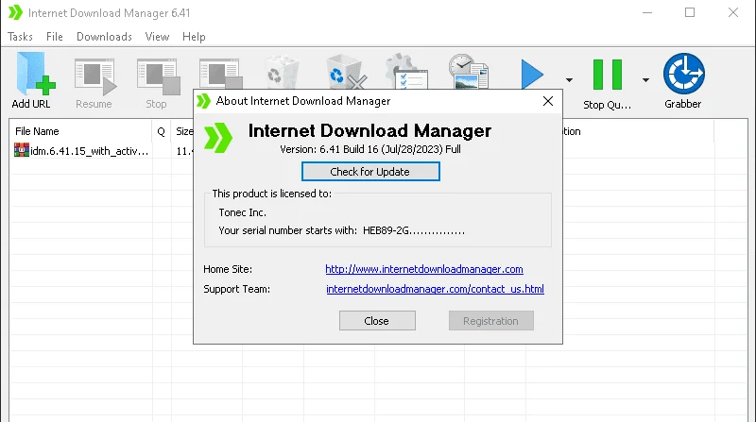Expand the Stop Queue dropdown arrow
Viewport: 756px width, 422px height.
click(x=645, y=80)
